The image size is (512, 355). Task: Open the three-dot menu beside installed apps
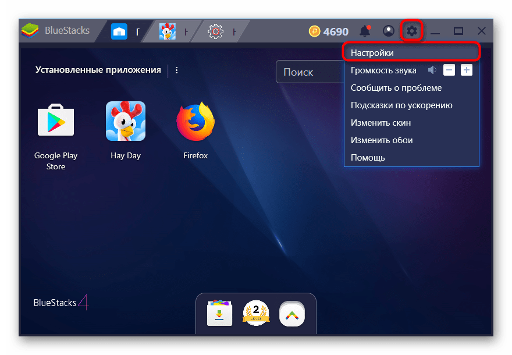pos(177,70)
